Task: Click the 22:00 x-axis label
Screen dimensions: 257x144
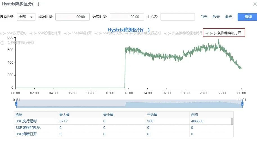Action: 223,93
